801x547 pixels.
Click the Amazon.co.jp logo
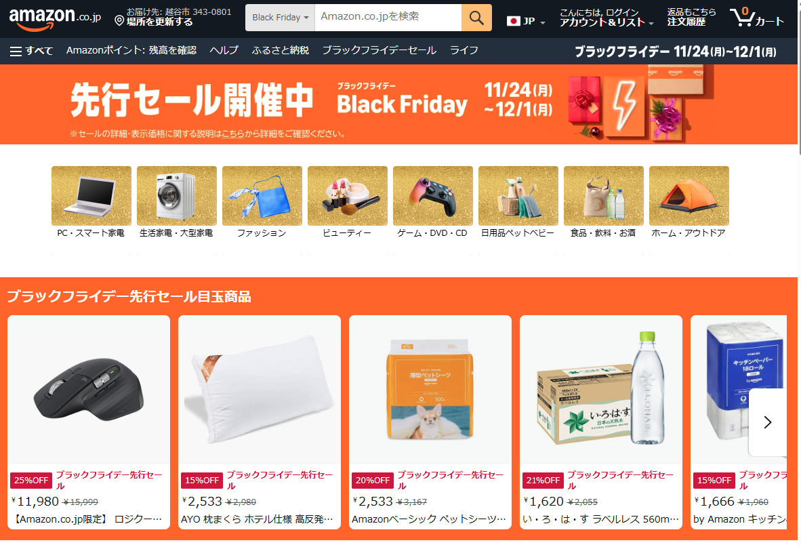pos(55,18)
